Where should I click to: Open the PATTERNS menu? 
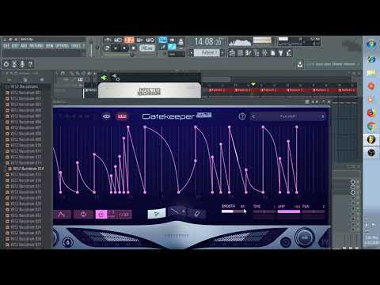click(x=36, y=46)
